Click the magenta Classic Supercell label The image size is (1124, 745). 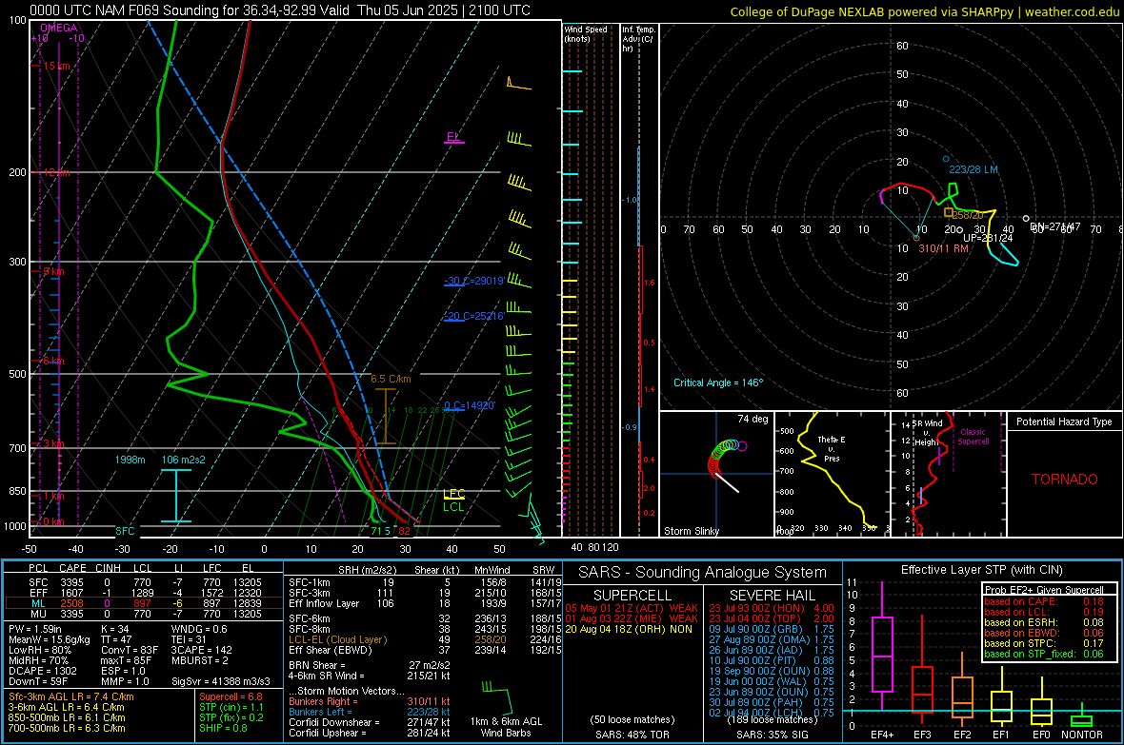[973, 437]
